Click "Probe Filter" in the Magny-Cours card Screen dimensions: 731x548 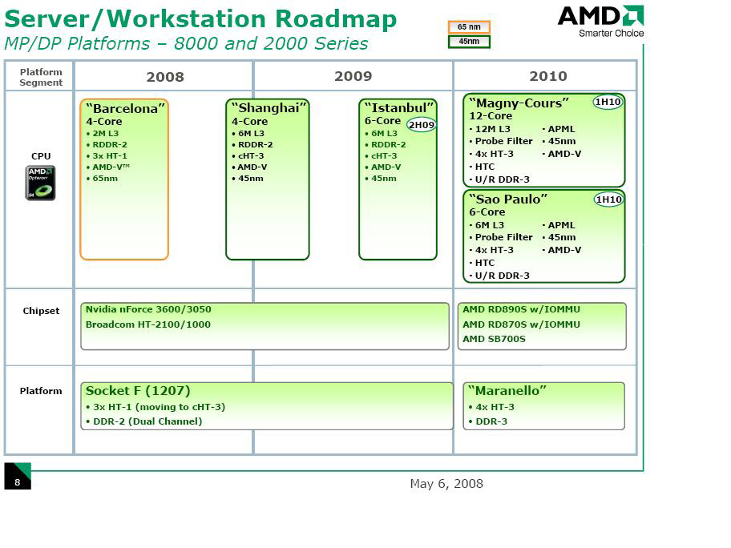pos(503,141)
